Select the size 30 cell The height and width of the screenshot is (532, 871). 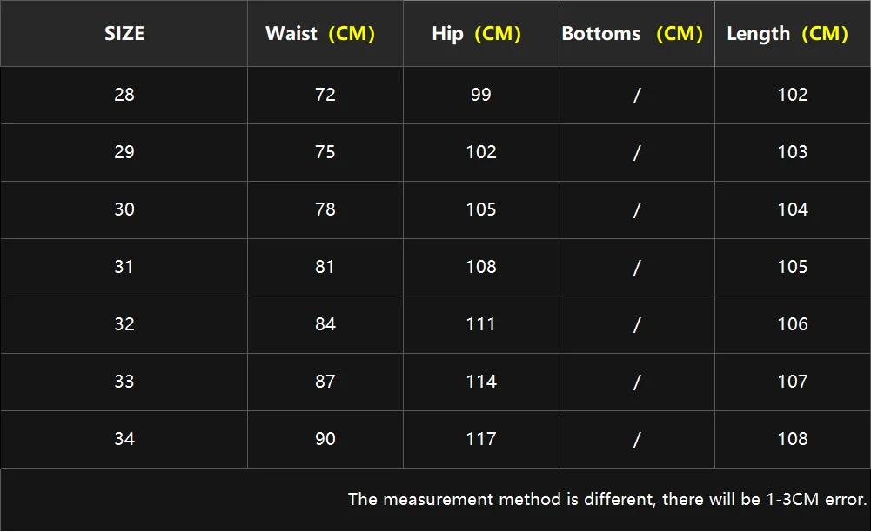coord(124,209)
